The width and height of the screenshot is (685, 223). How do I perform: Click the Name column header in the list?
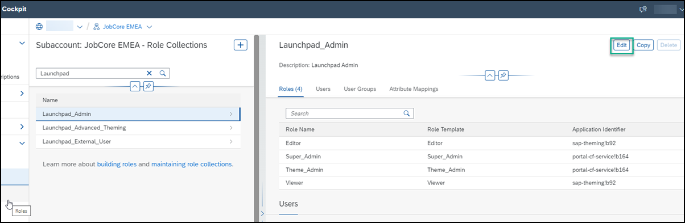tap(51, 100)
